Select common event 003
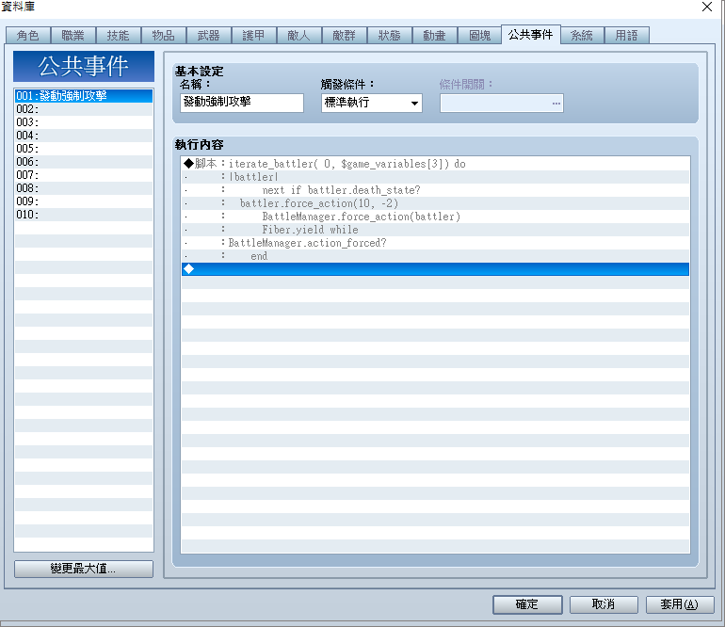Image resolution: width=725 pixels, height=627 pixels. (x=84, y=122)
